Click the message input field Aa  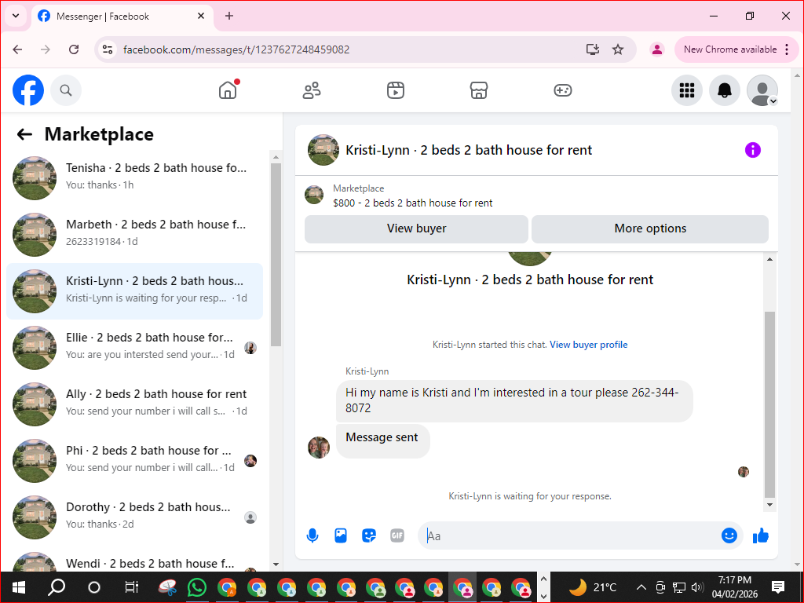[569, 535]
